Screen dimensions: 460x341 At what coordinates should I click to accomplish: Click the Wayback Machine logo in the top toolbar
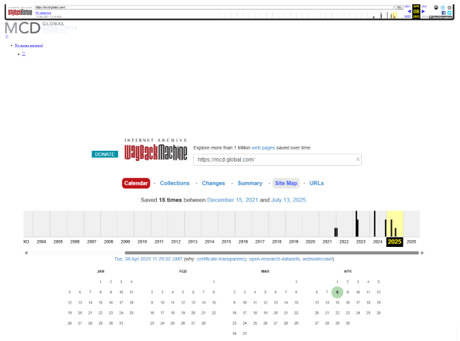(x=20, y=12)
